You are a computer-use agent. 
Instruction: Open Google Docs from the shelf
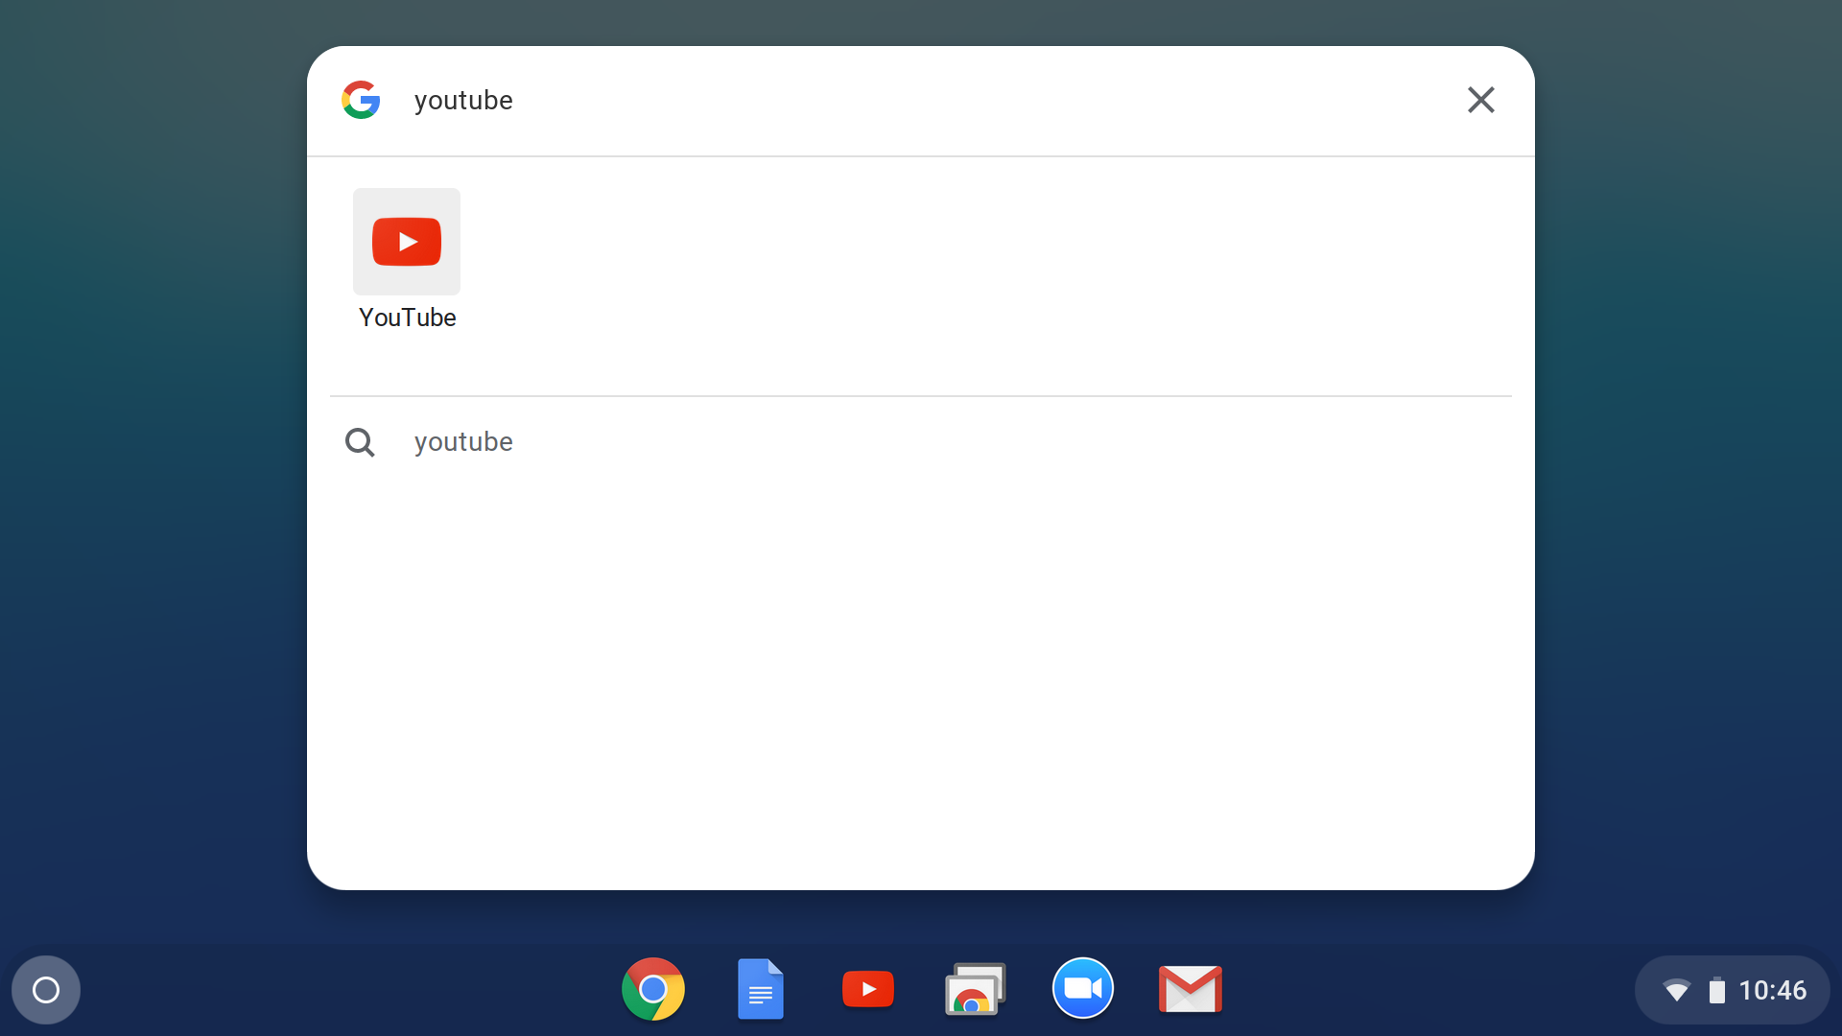(761, 989)
